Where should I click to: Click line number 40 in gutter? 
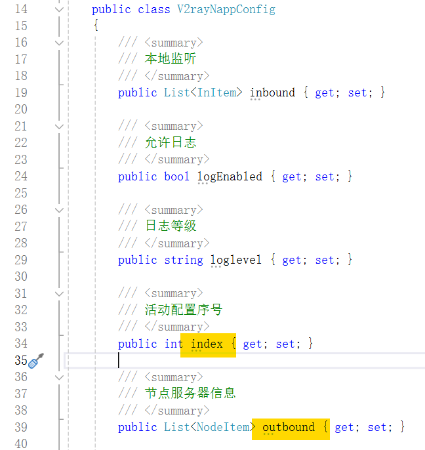pos(21,443)
